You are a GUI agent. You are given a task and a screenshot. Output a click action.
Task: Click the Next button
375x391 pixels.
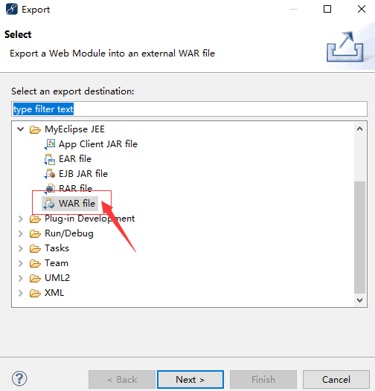click(190, 380)
